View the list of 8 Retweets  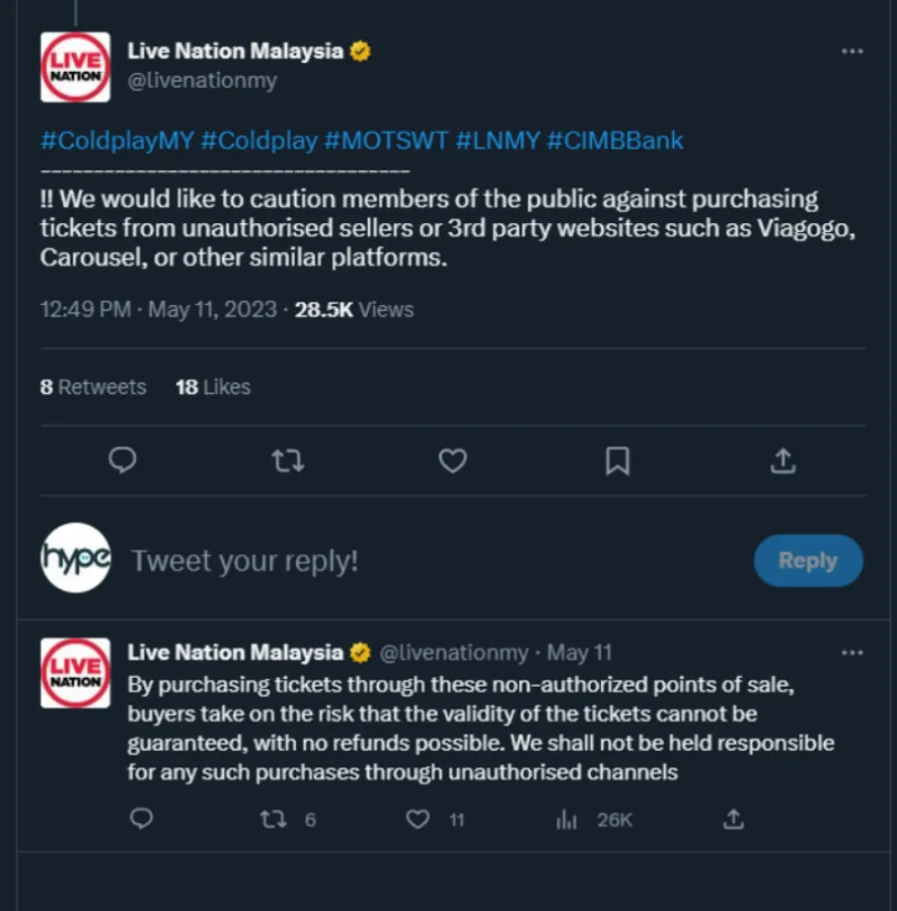click(93, 388)
